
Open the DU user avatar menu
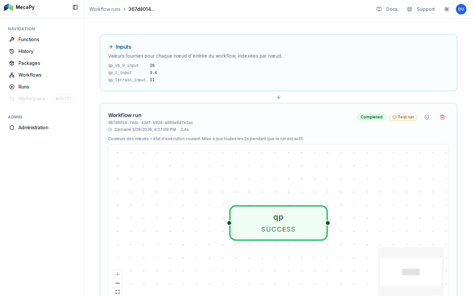(x=461, y=9)
